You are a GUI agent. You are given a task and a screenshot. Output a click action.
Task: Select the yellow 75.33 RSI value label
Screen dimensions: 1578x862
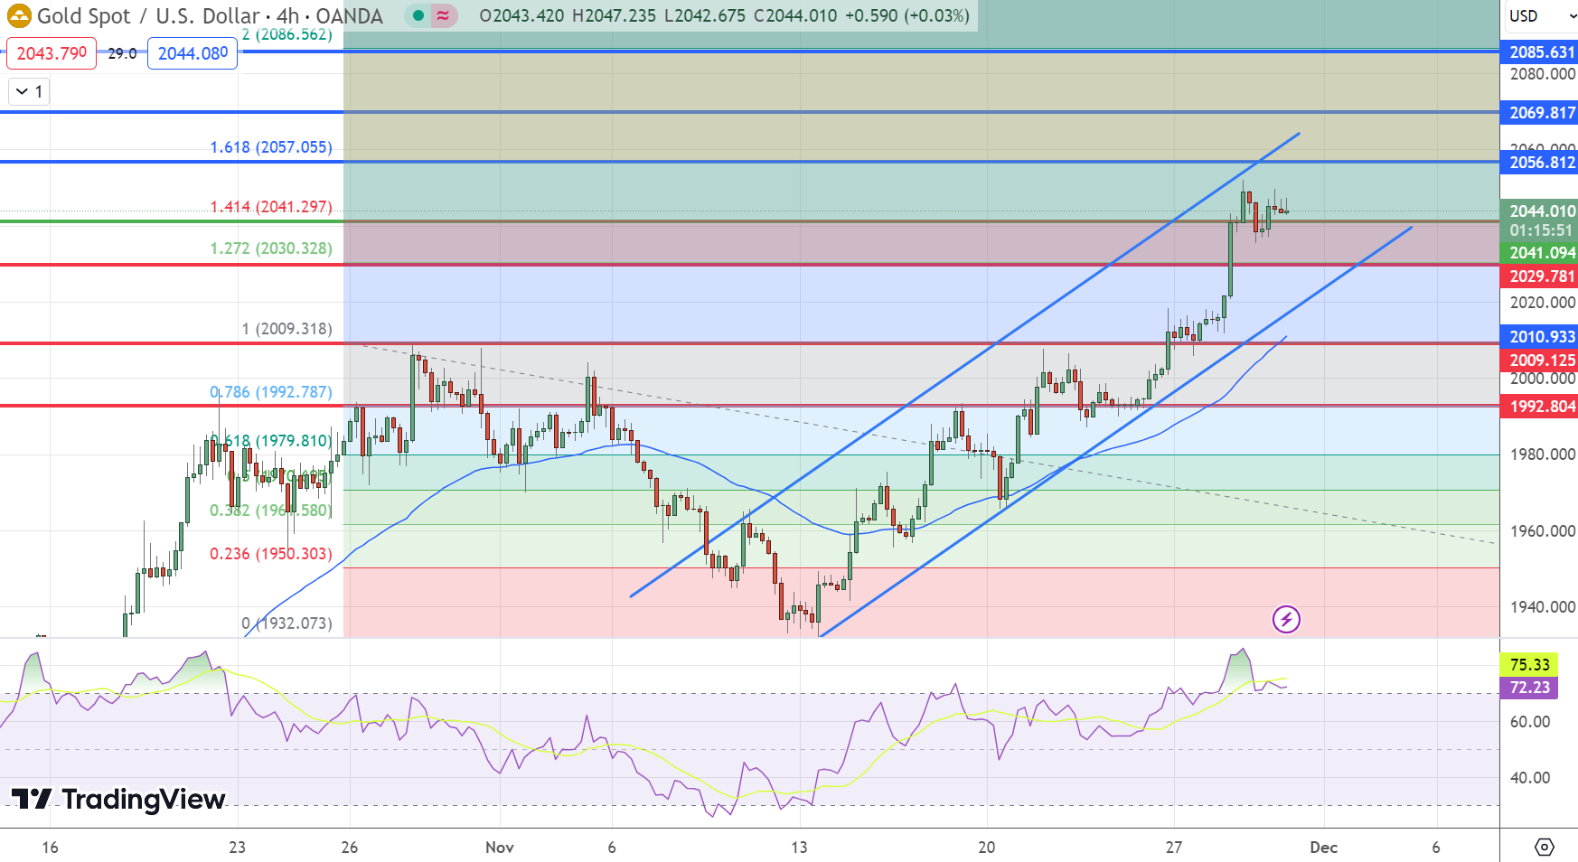coord(1528,664)
